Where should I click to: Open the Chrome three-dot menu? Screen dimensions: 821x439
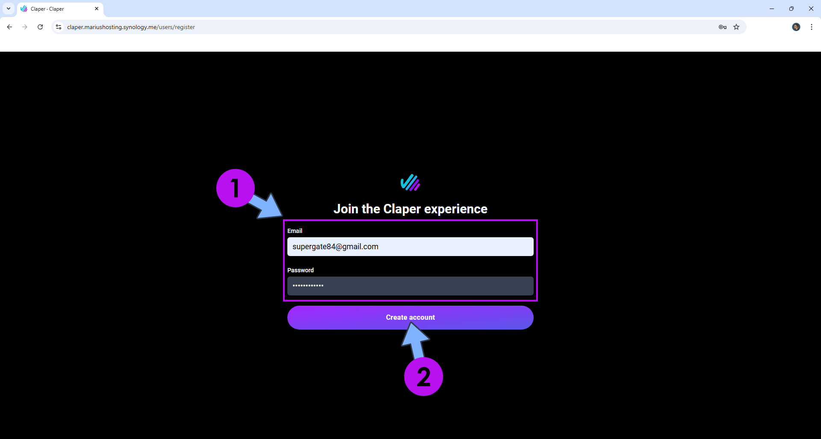coord(812,27)
